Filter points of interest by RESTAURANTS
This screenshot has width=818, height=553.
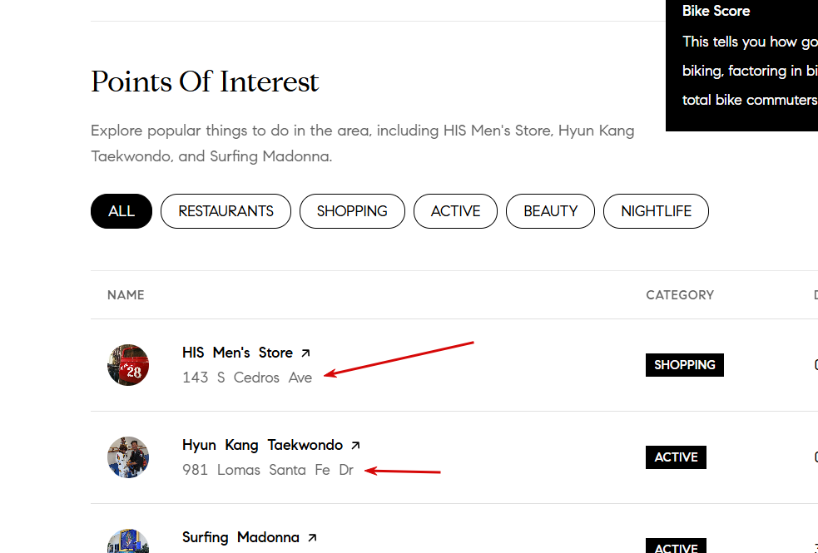click(x=226, y=211)
